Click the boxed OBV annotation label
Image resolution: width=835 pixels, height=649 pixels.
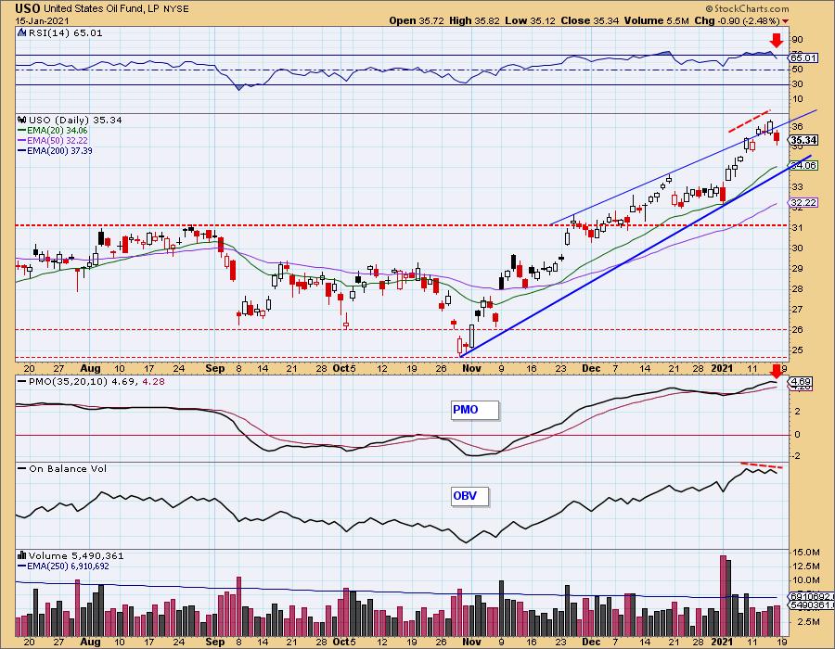469,496
